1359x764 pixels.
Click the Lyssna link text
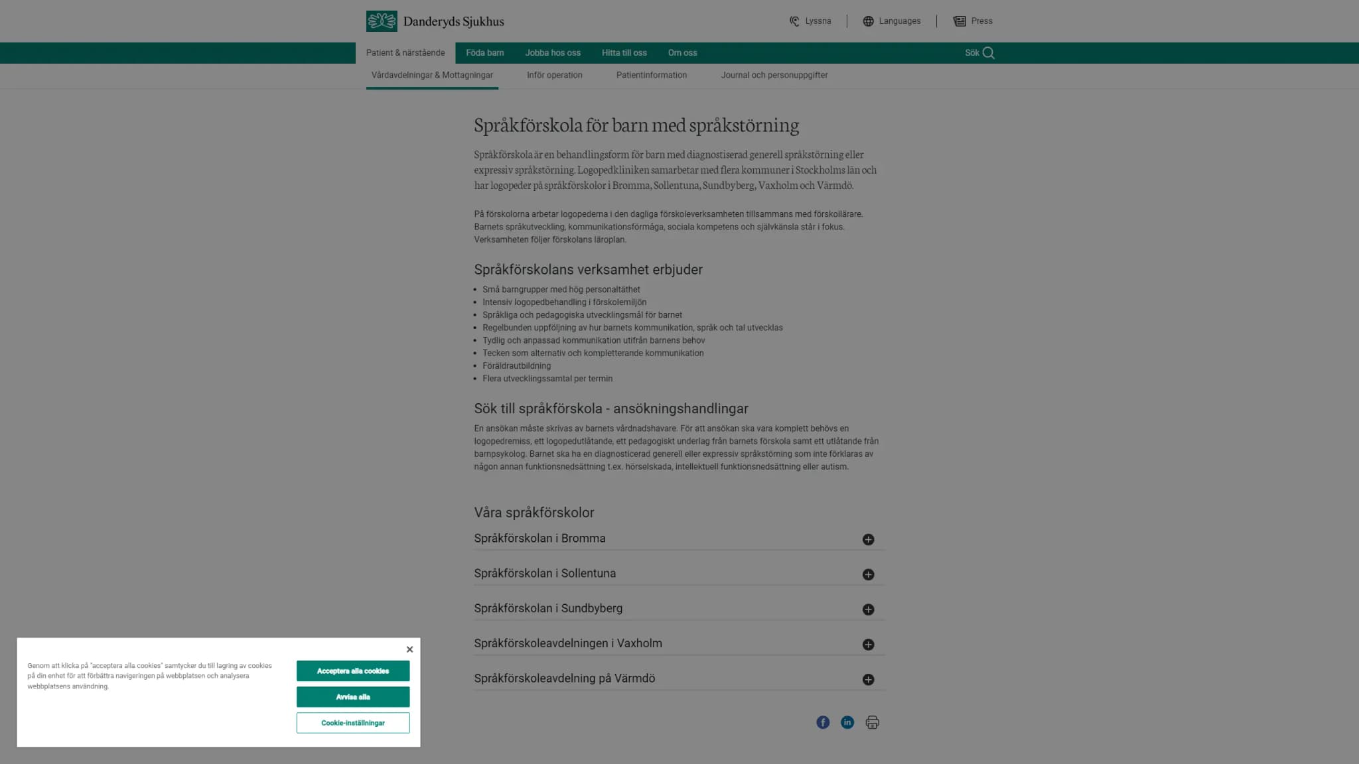tap(818, 21)
